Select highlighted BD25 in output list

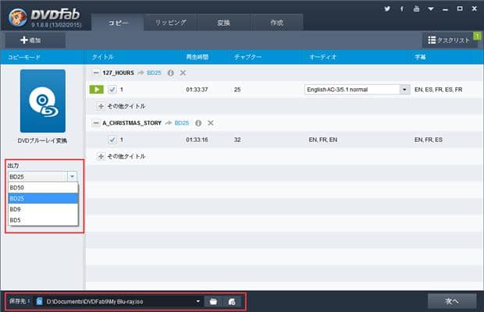43,198
